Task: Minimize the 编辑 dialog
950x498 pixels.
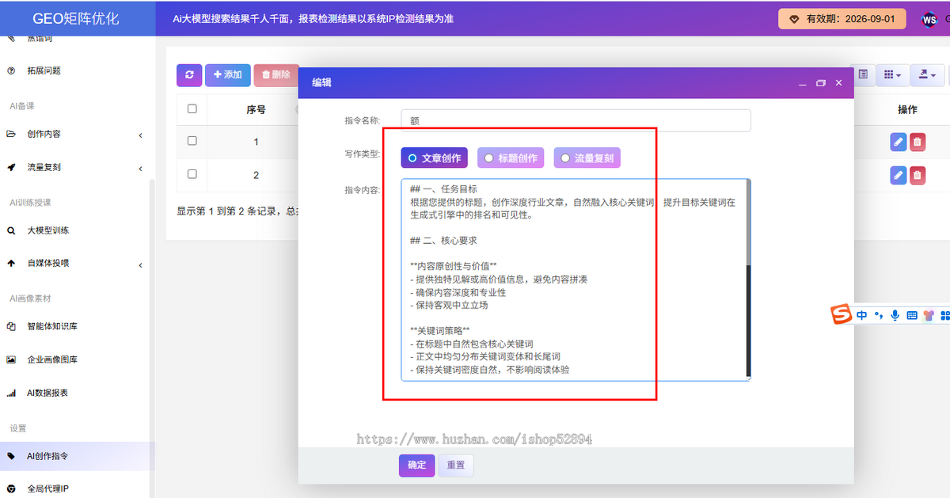Action: pyautogui.click(x=802, y=82)
